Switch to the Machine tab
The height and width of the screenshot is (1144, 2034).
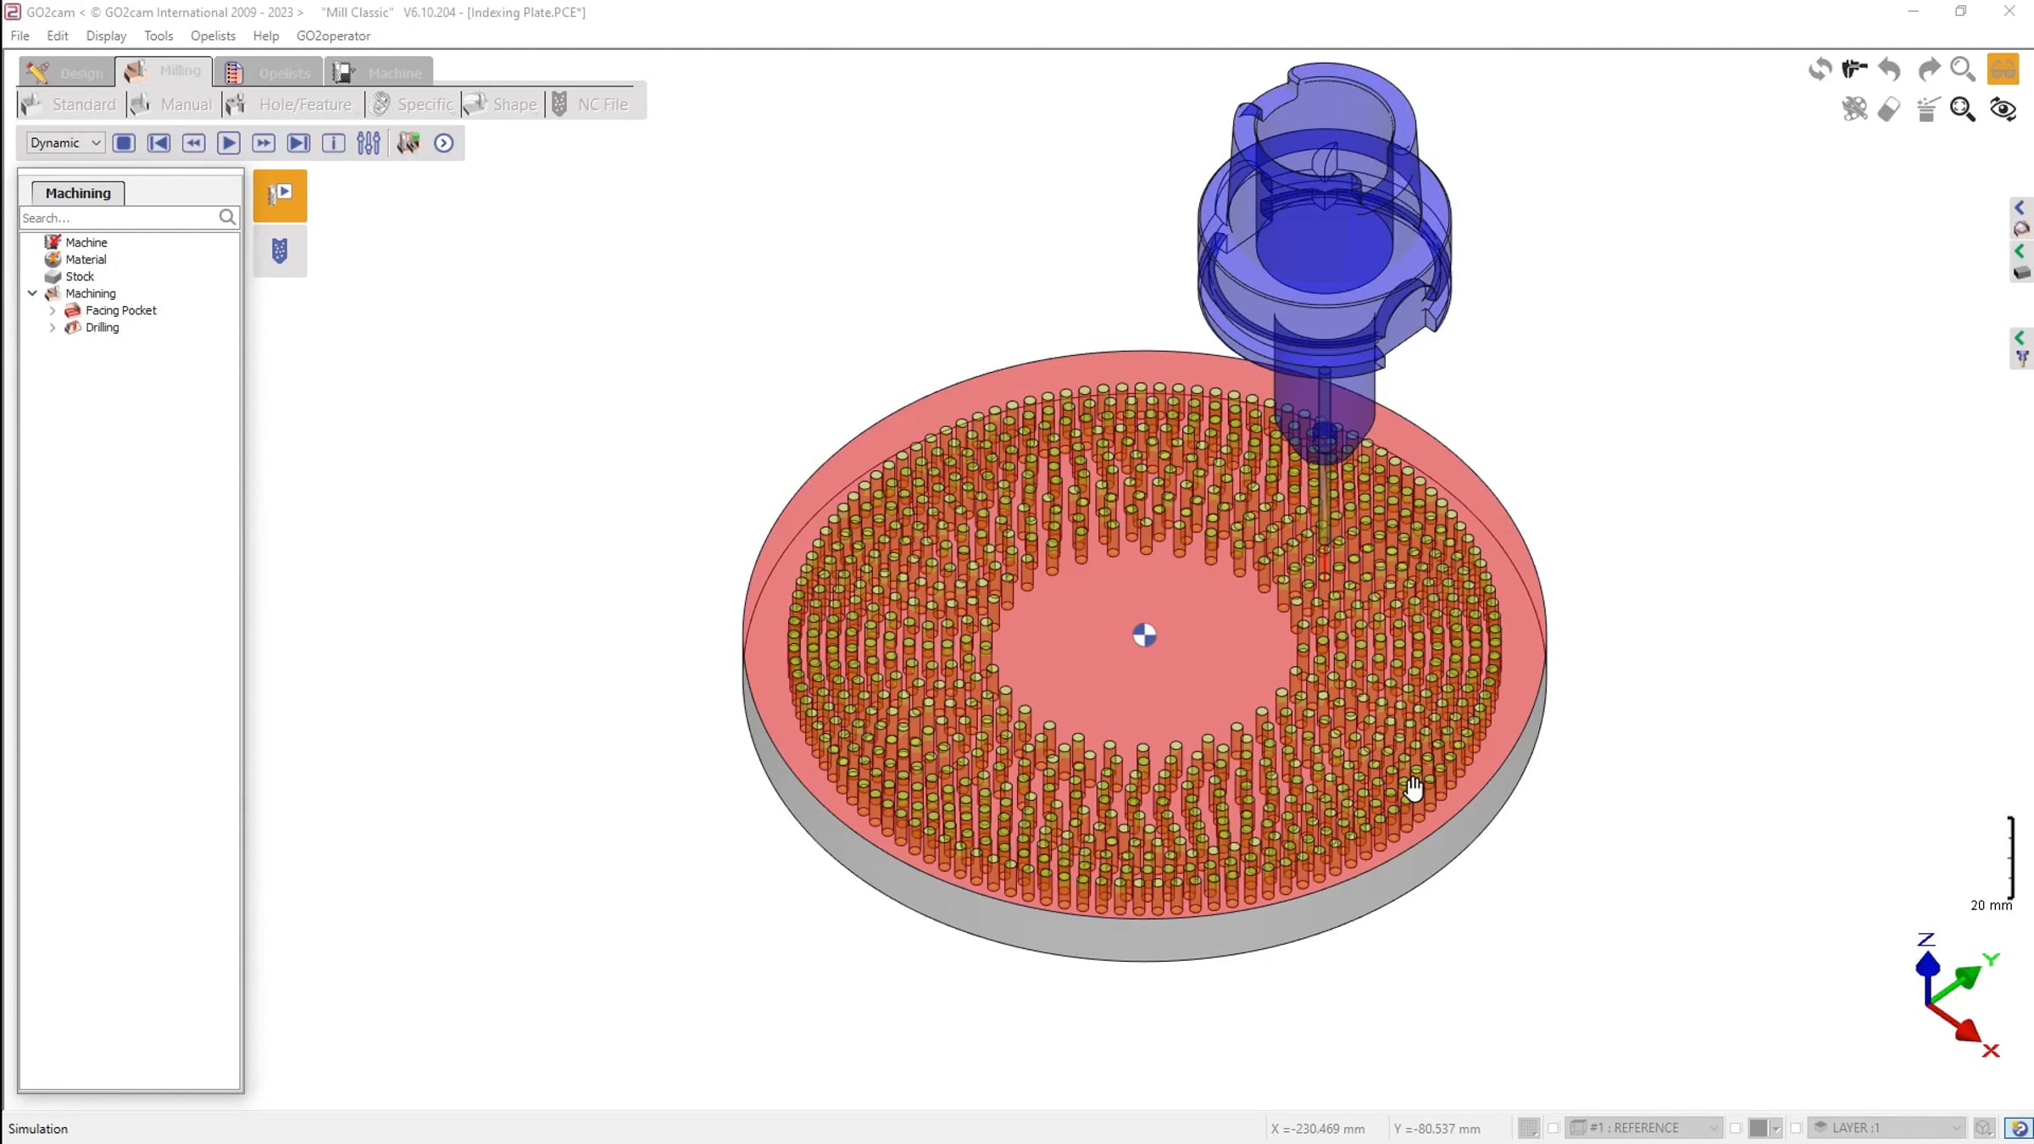pyautogui.click(x=379, y=73)
